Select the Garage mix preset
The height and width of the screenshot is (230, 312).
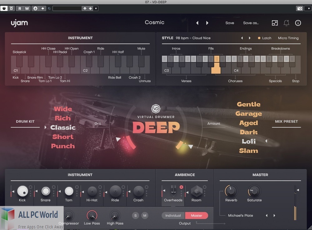click(x=249, y=113)
